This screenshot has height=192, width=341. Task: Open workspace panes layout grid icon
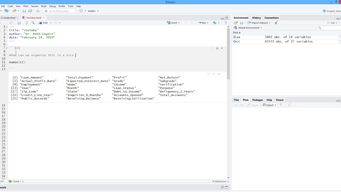pyautogui.click(x=81, y=11)
